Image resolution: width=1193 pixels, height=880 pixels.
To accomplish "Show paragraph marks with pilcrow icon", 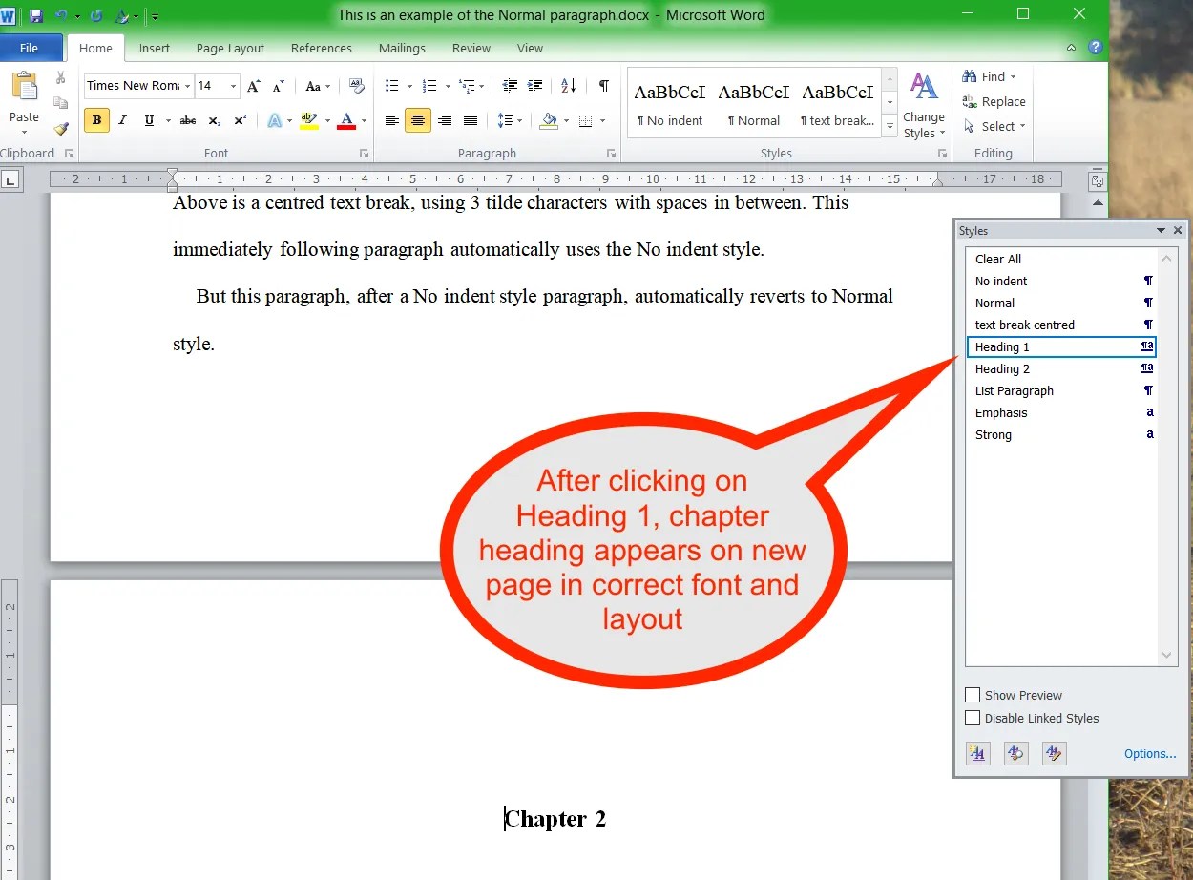I will [x=603, y=86].
